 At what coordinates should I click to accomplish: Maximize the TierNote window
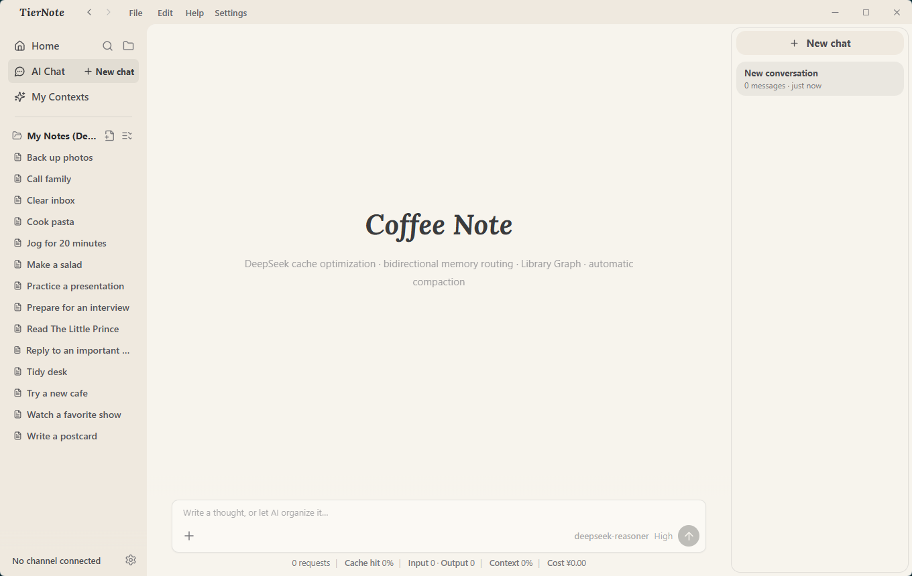point(866,13)
